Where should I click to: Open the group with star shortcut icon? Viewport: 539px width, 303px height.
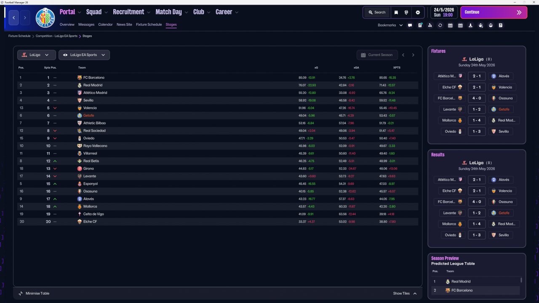point(480,25)
